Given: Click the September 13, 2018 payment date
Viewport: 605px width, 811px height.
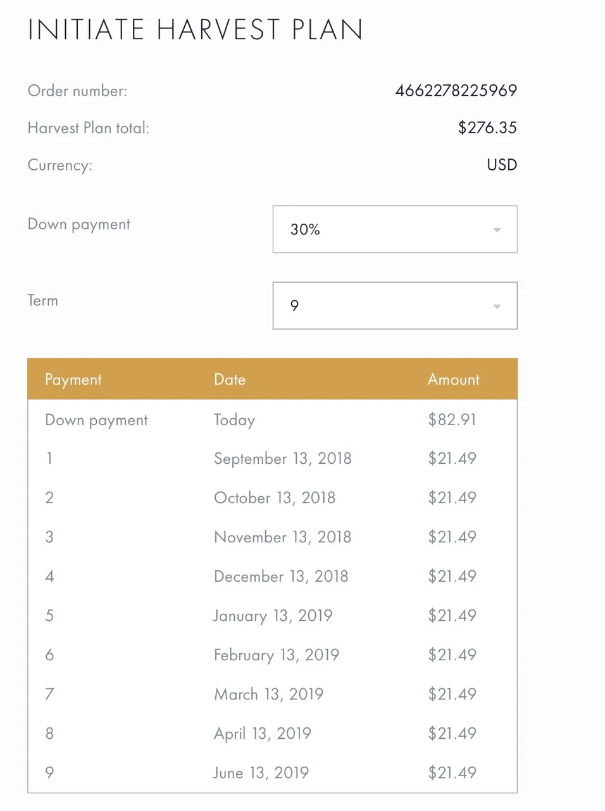Looking at the screenshot, I should click(283, 459).
